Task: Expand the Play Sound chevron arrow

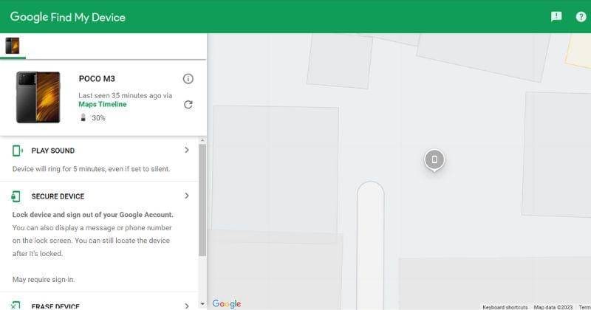Action: (187, 150)
